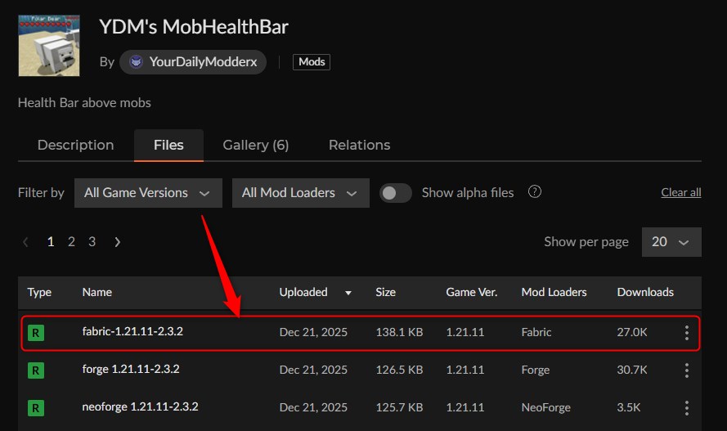The width and height of the screenshot is (727, 431).
Task: Click release type icon for forge file
Action: click(36, 370)
